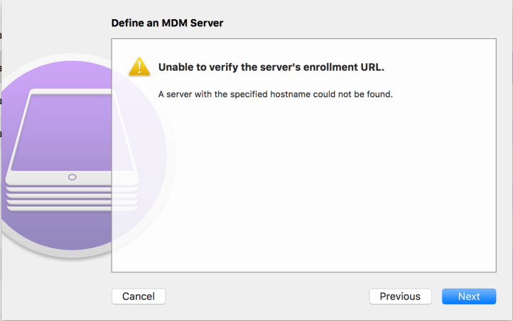Image resolution: width=513 pixels, height=321 pixels.
Task: Click the stacked iPad edges under the top device
Action: pyautogui.click(x=71, y=197)
